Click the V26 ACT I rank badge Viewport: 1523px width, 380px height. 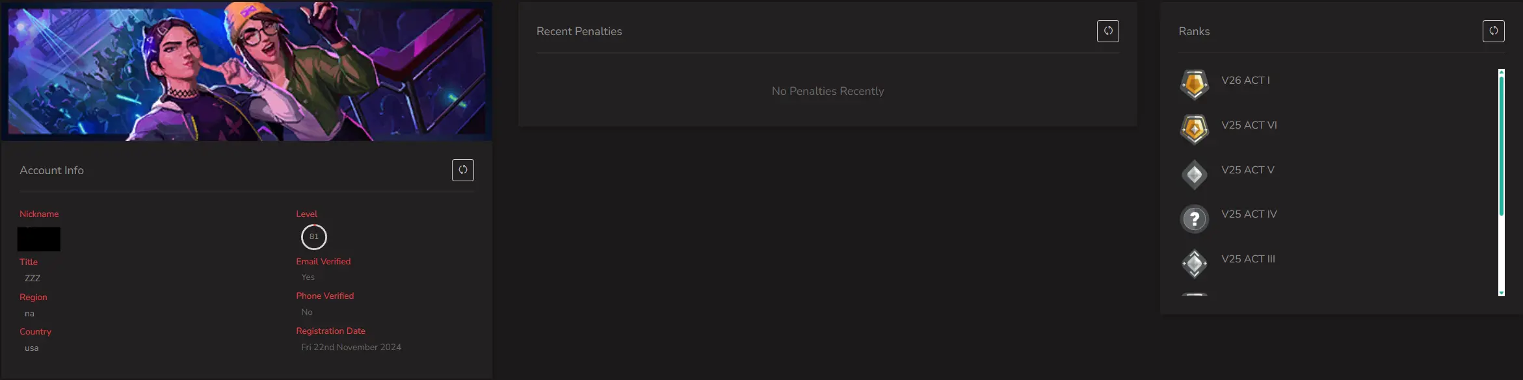point(1194,84)
